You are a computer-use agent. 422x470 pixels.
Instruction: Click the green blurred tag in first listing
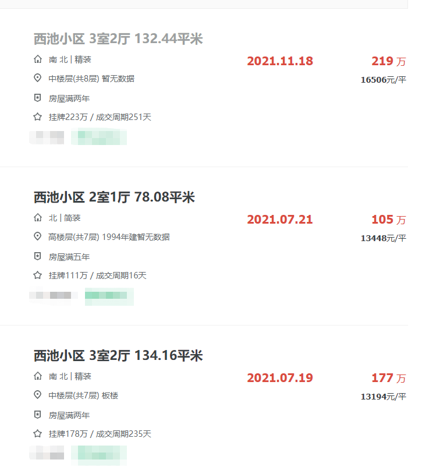[x=99, y=137]
